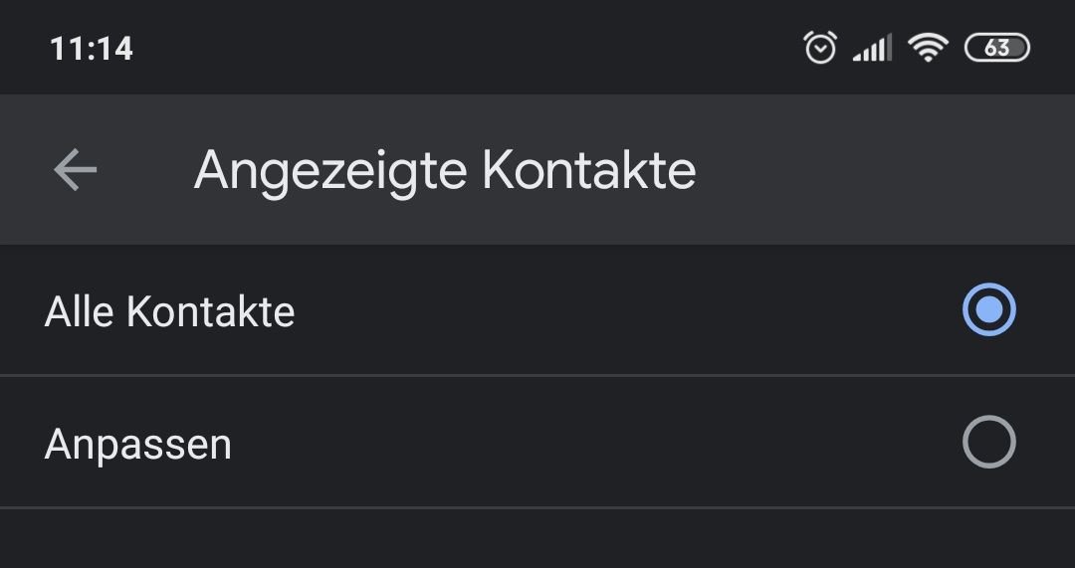Tap the empty middle of the status bar
Viewport: 1075px width, 568px height.
pyautogui.click(x=466, y=48)
